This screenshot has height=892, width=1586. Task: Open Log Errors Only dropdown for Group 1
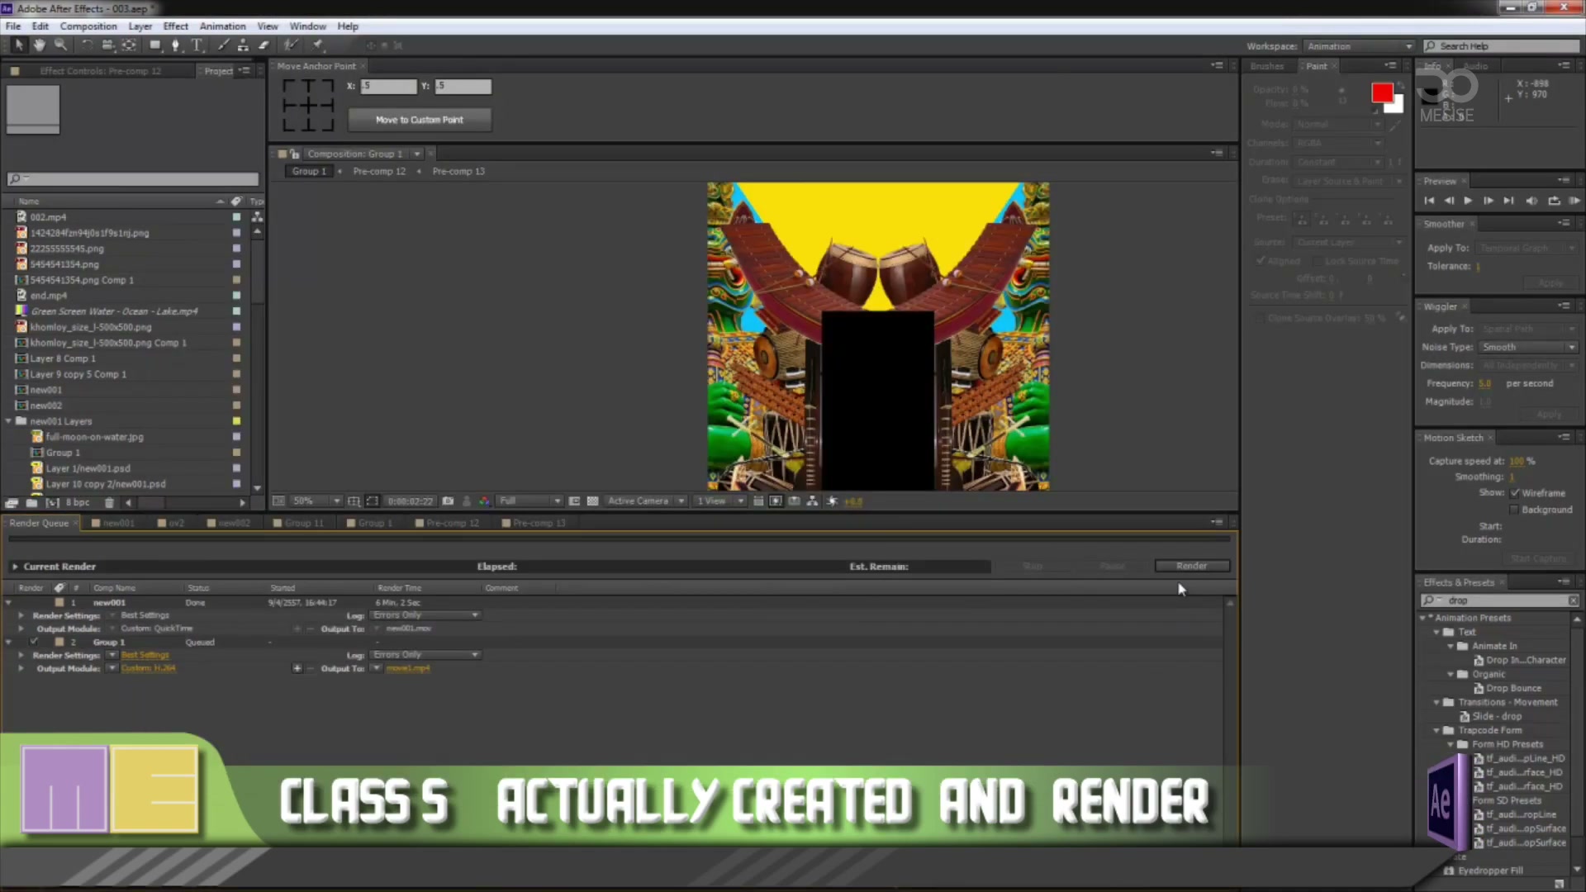425,655
